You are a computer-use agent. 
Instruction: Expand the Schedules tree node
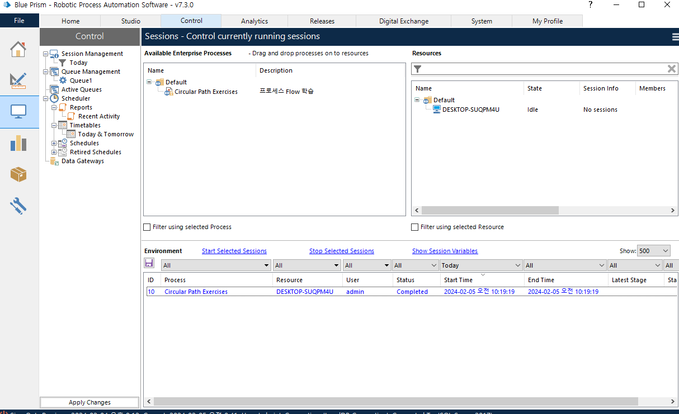54,143
